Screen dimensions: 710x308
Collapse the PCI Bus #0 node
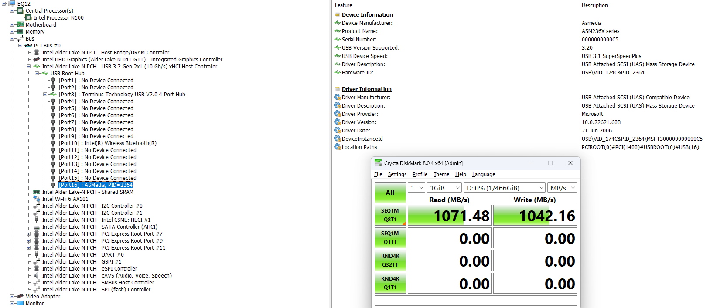point(20,45)
